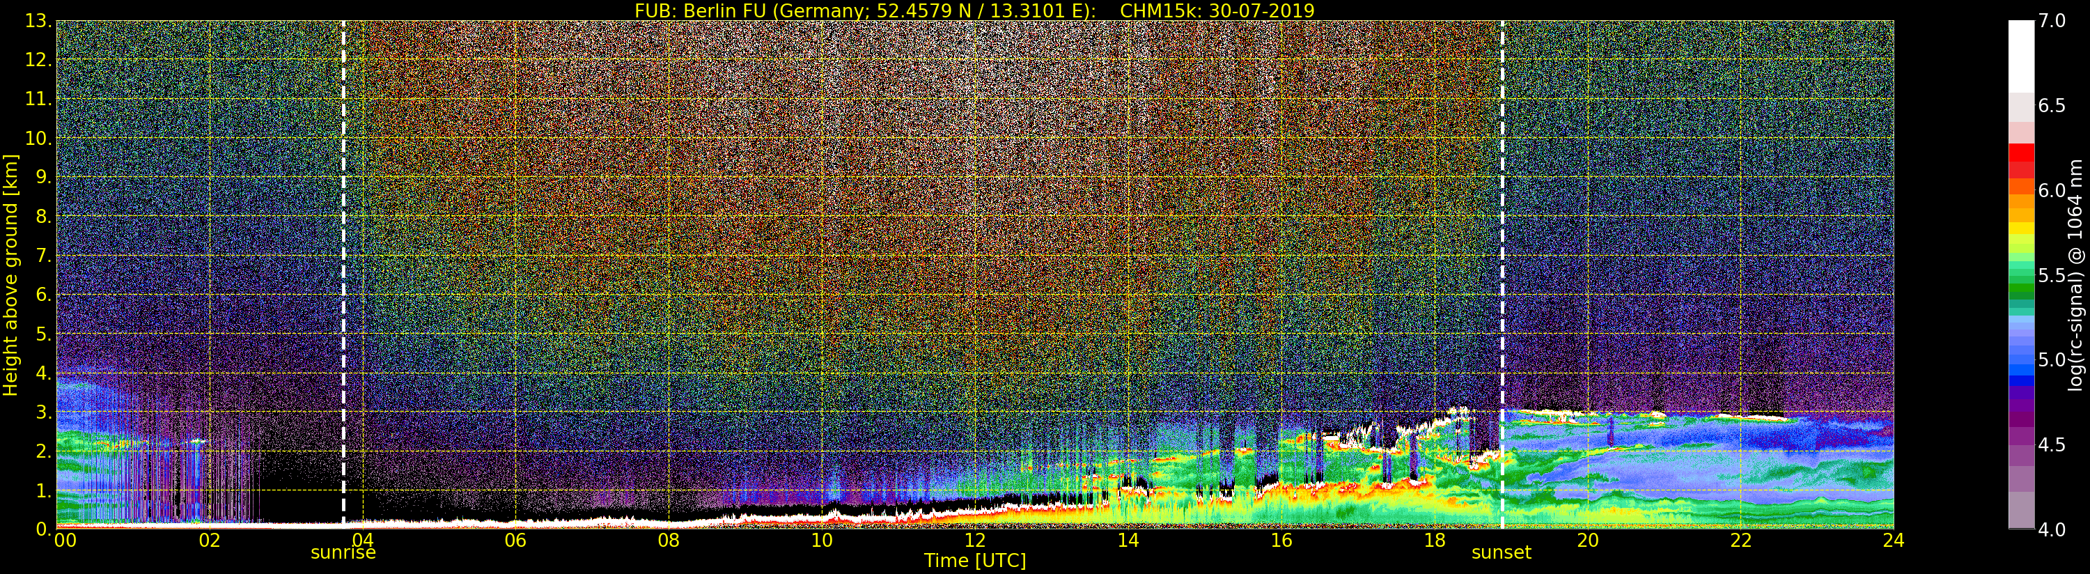The width and height of the screenshot is (2090, 574).
Task: Select the '11.' height axis tick label
Action: [x=39, y=99]
